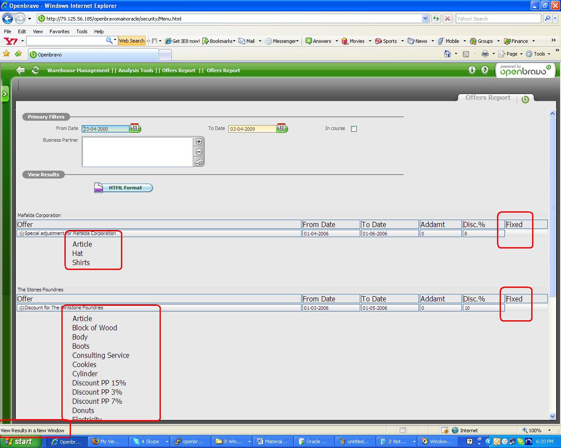The height and width of the screenshot is (448, 561).
Task: Click the add Business Partner plus icon
Action: point(199,141)
